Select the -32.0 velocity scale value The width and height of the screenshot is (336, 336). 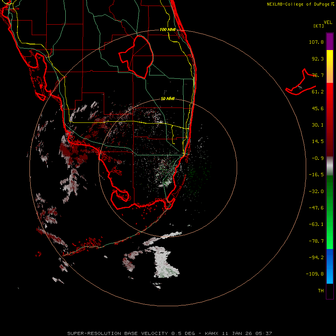[x=316, y=192]
